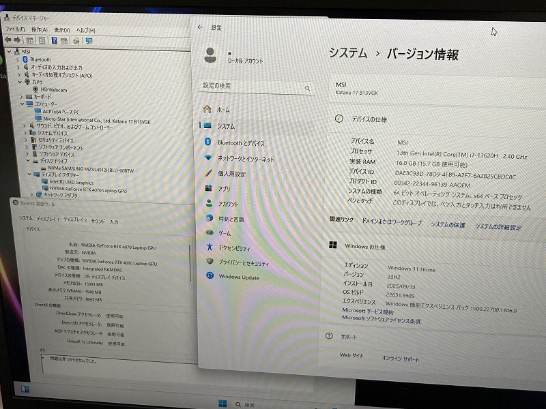Viewport: 546px width, 409px height.
Task: Click magnifier icon in Settings search box
Action: coord(308,89)
